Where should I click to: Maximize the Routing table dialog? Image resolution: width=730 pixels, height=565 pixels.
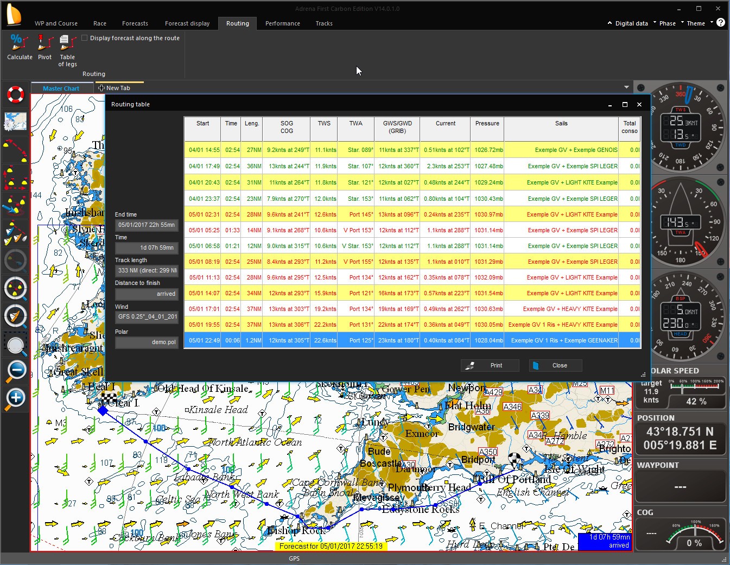(x=625, y=104)
